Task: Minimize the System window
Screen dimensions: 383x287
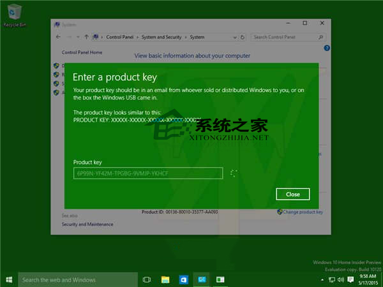Action: coord(289,23)
